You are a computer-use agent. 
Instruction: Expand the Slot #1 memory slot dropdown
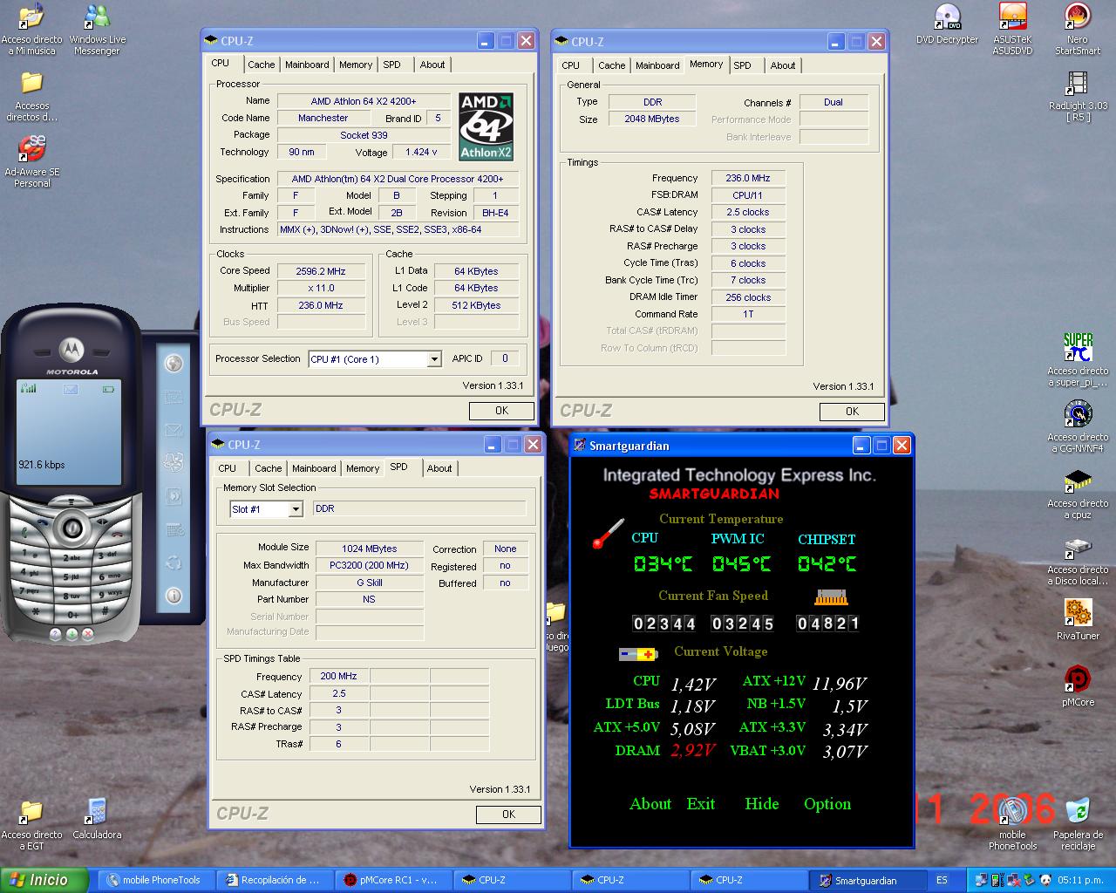pyautogui.click(x=296, y=509)
